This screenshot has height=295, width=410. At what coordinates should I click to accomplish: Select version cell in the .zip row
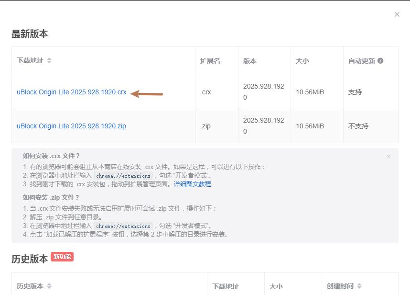pos(264,126)
